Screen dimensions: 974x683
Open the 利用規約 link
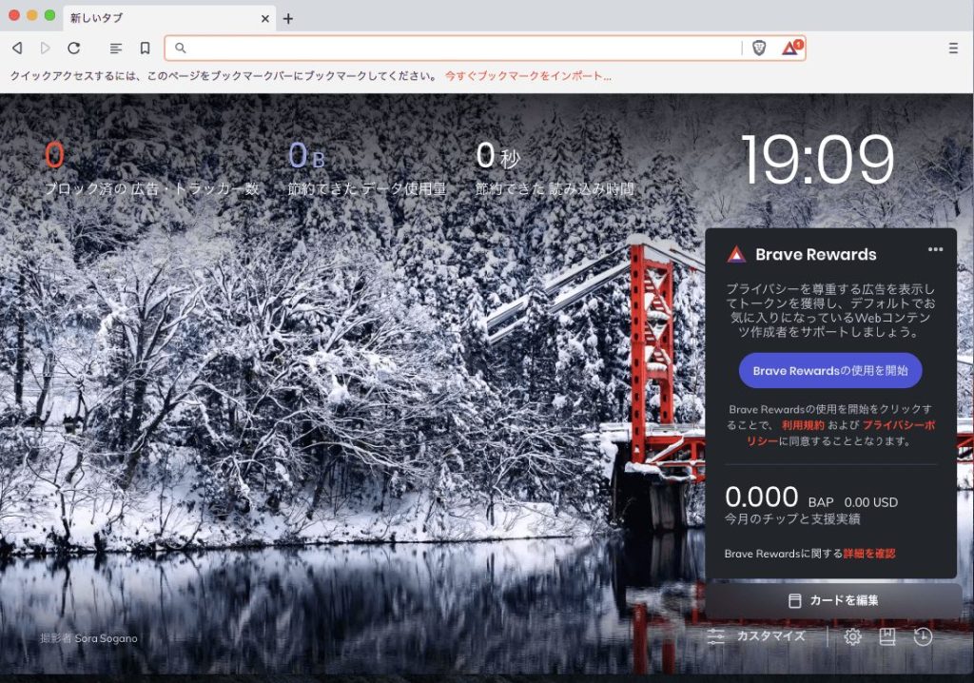tap(803, 425)
